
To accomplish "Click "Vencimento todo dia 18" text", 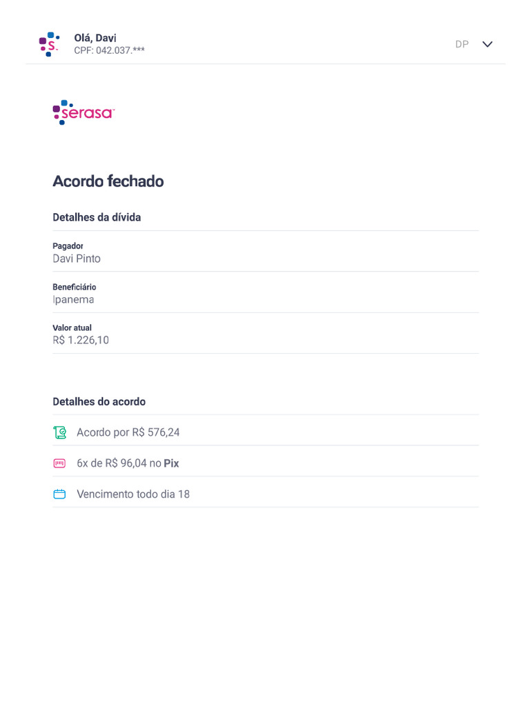I will [133, 494].
